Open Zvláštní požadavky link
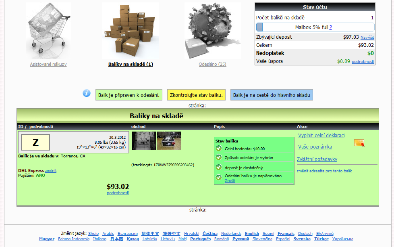This screenshot has width=394, height=247. coord(317,159)
